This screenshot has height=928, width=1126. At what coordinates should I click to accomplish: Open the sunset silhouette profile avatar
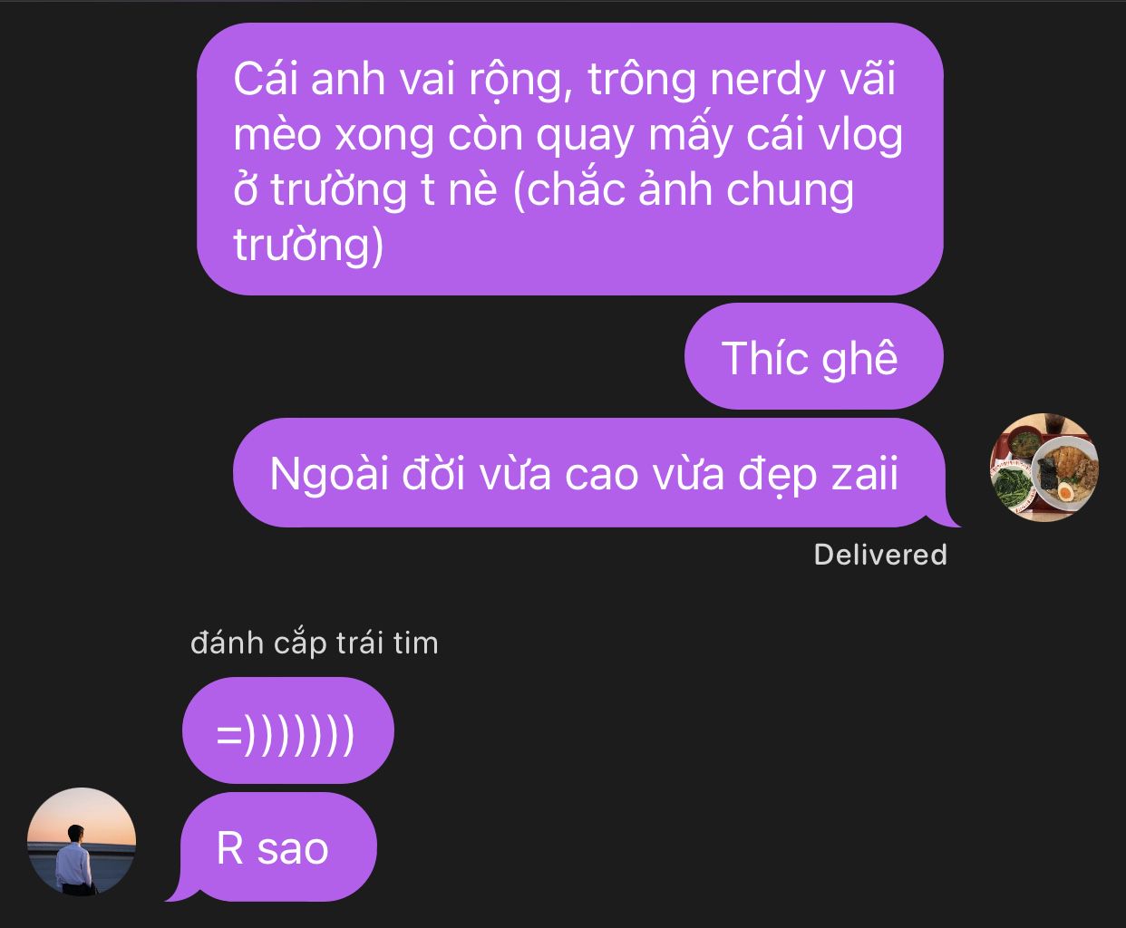82,842
